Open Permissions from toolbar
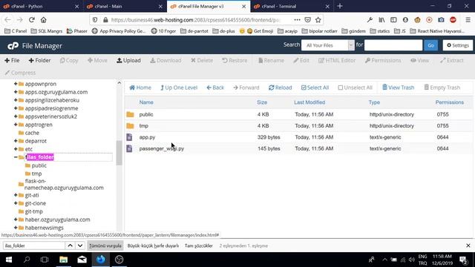Image resolution: width=475 pixels, height=267 pixels. (383, 61)
